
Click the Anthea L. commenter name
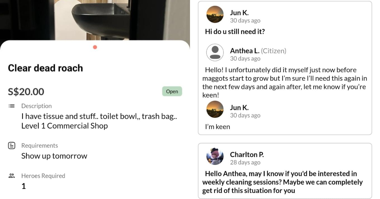244,51
